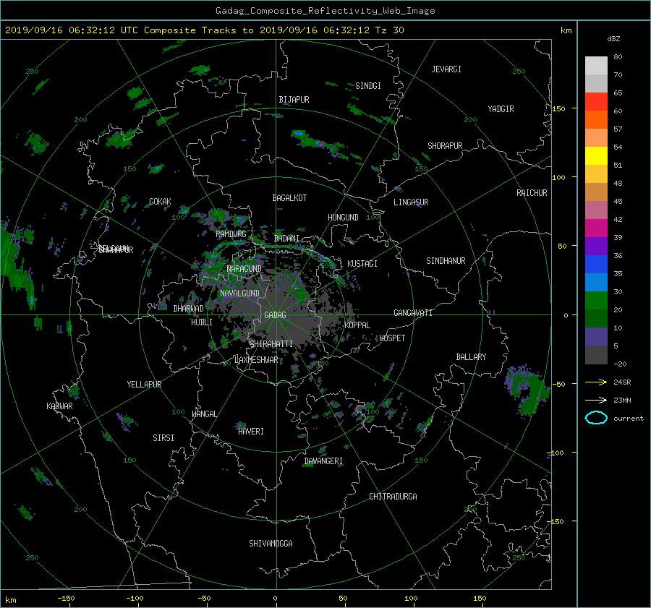Select the magenta 39 dBZ color swatch

[596, 228]
